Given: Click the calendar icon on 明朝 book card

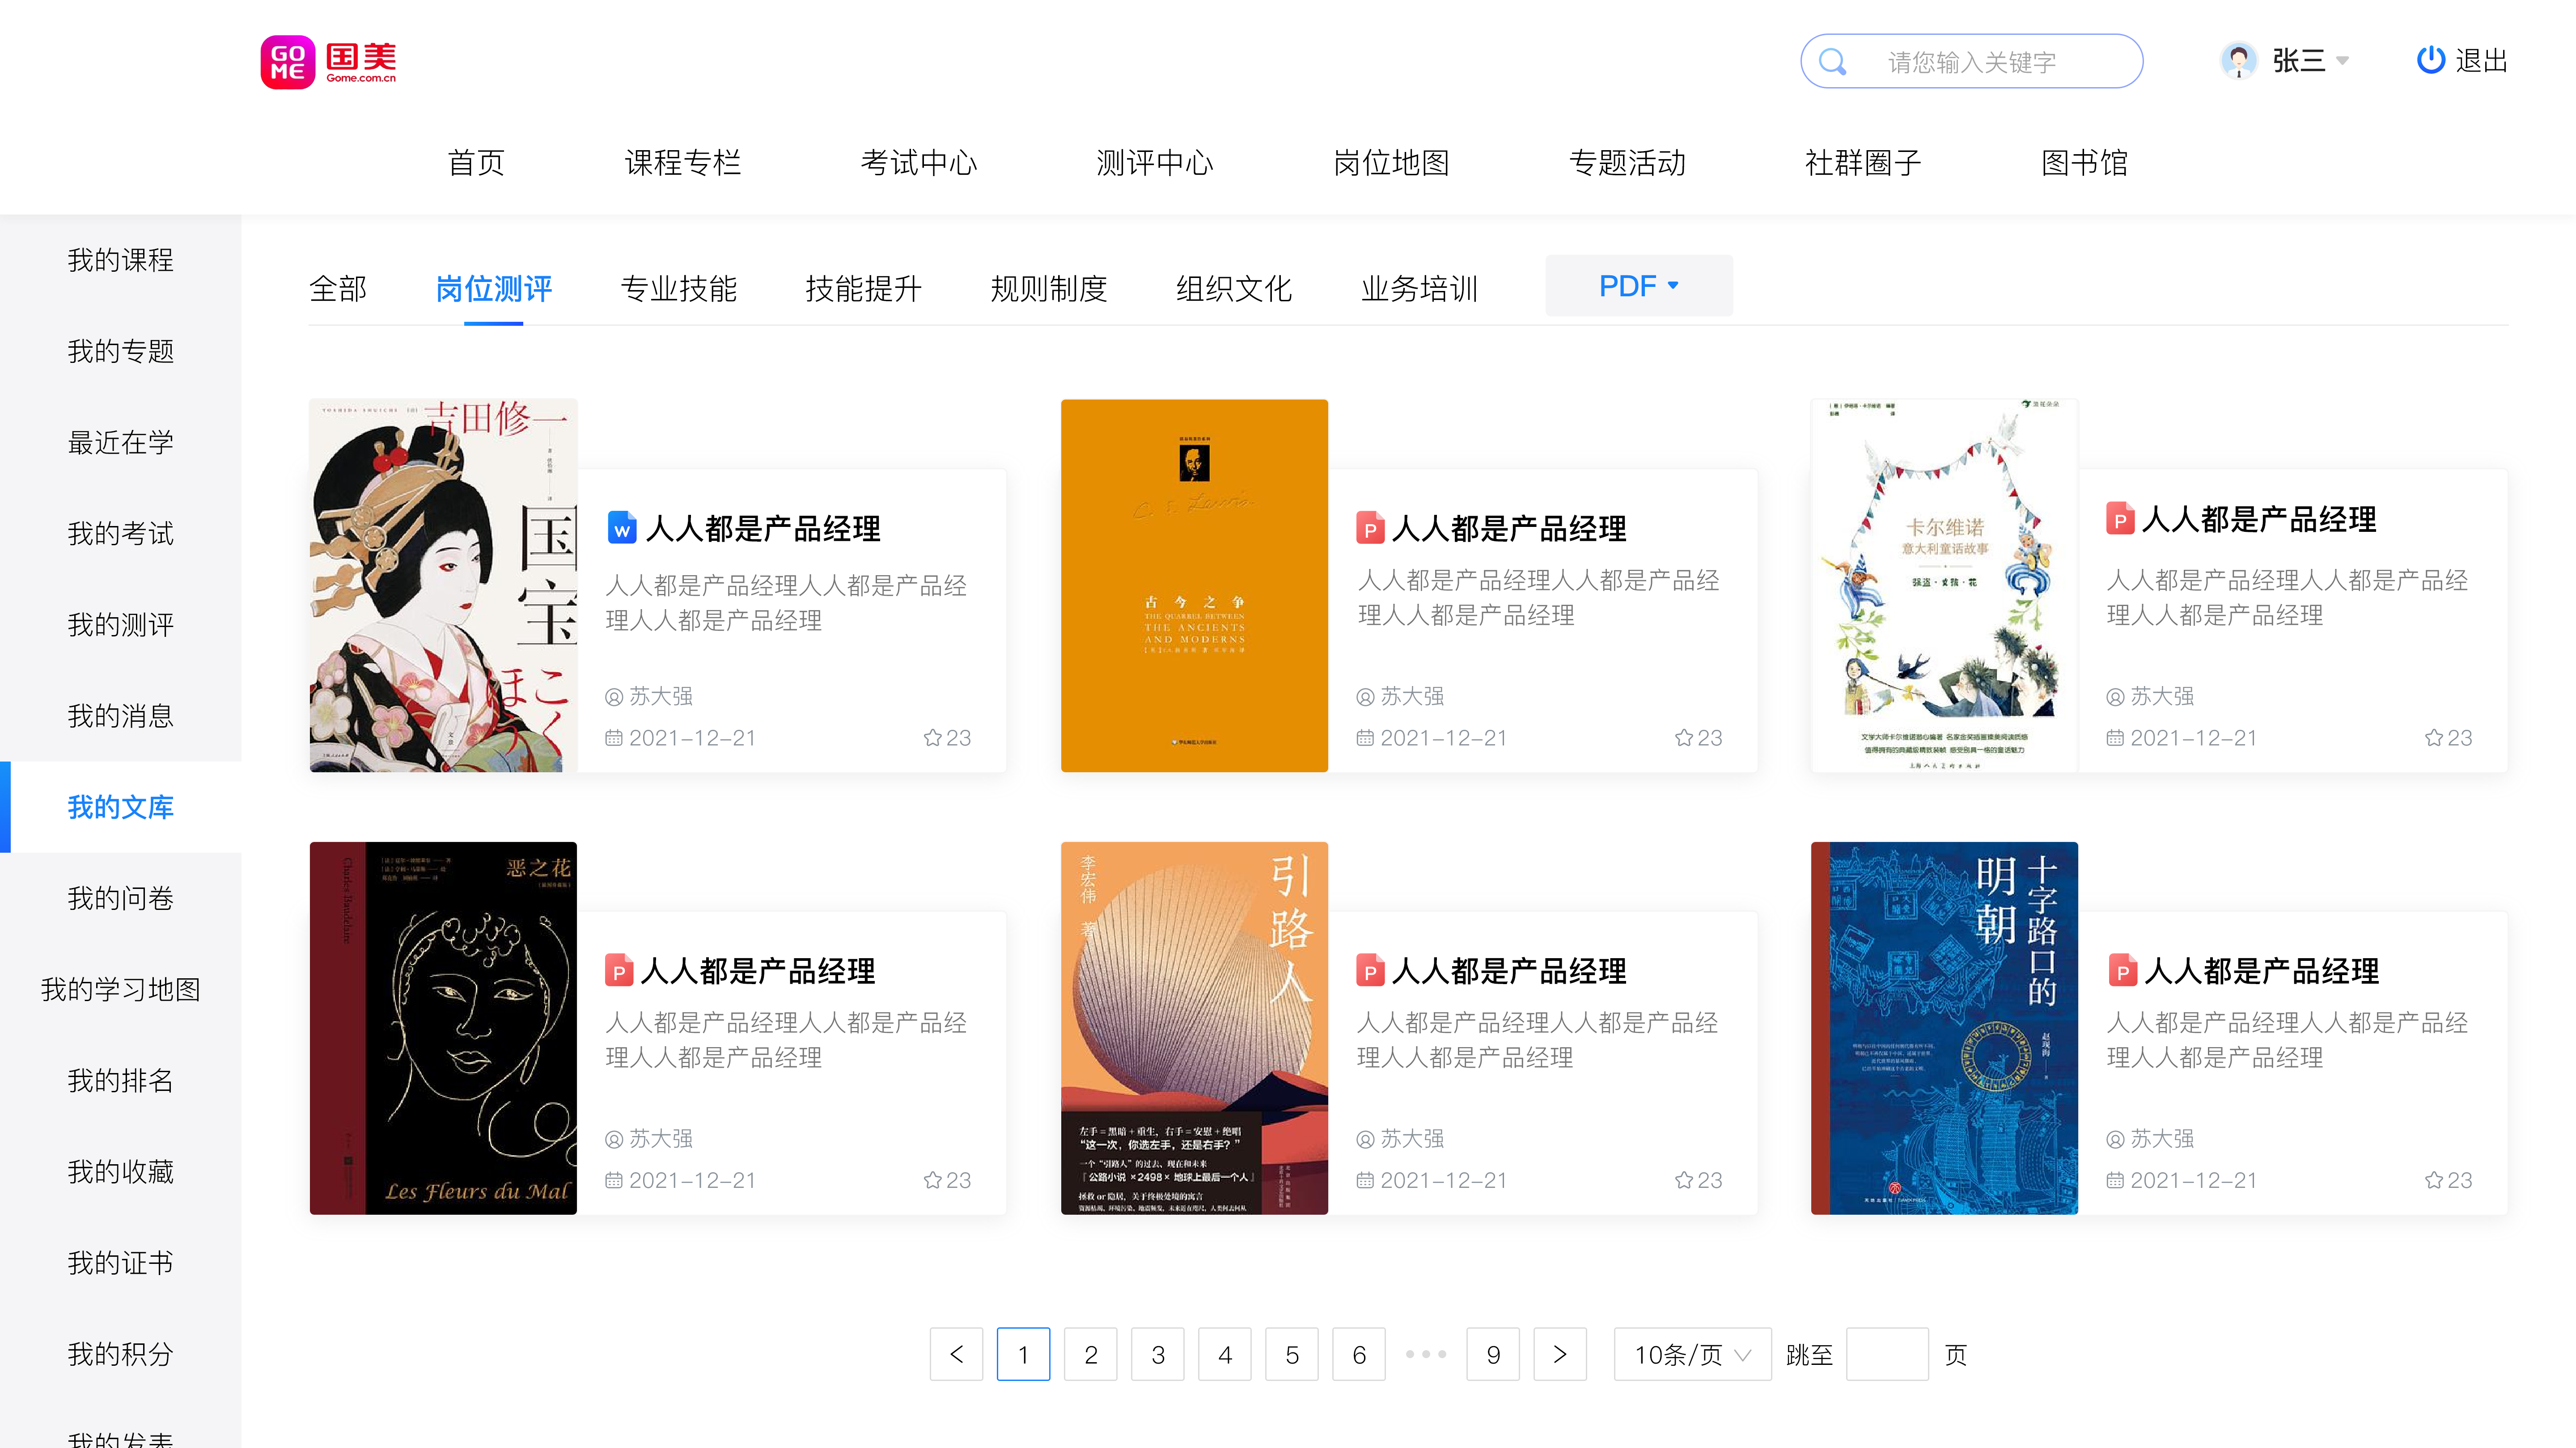Looking at the screenshot, I should (2115, 1180).
